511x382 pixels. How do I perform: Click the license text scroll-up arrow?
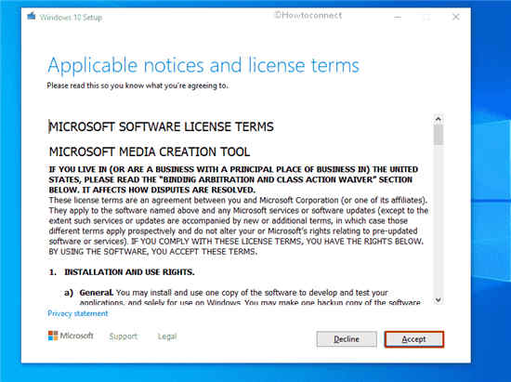tap(439, 119)
